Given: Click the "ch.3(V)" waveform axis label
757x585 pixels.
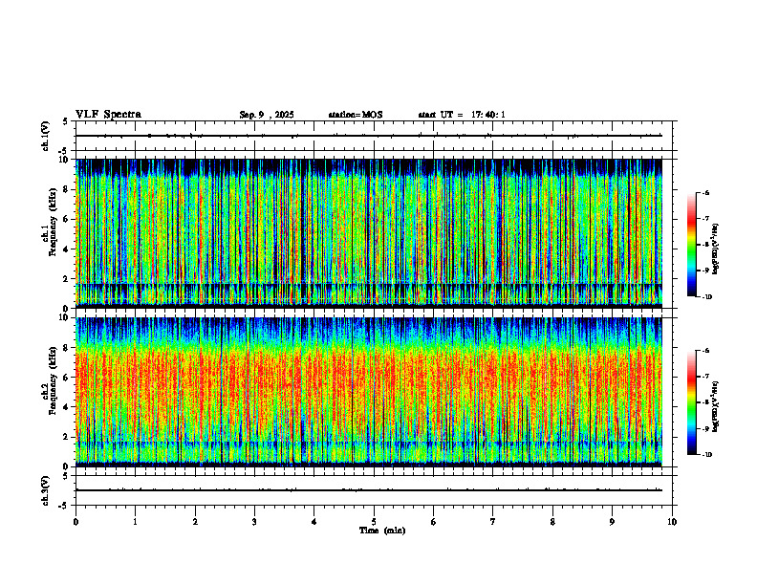Looking at the screenshot, I should pos(46,491).
